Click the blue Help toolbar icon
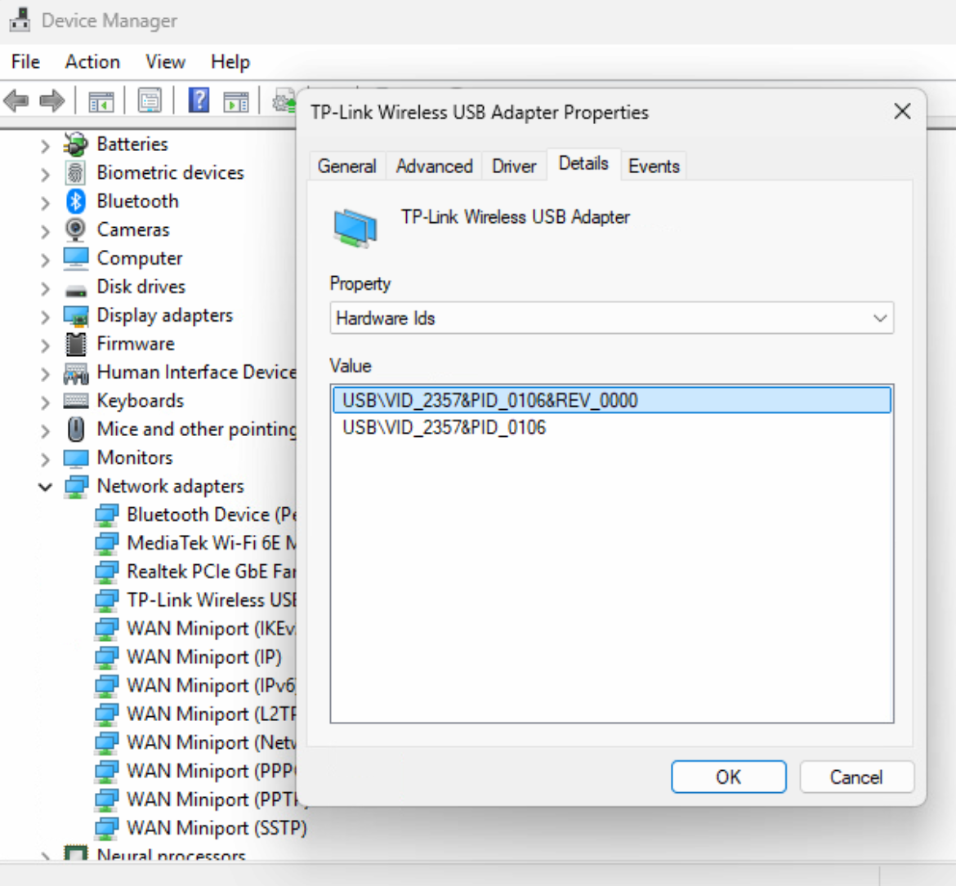Image resolution: width=956 pixels, height=886 pixels. pos(199,100)
